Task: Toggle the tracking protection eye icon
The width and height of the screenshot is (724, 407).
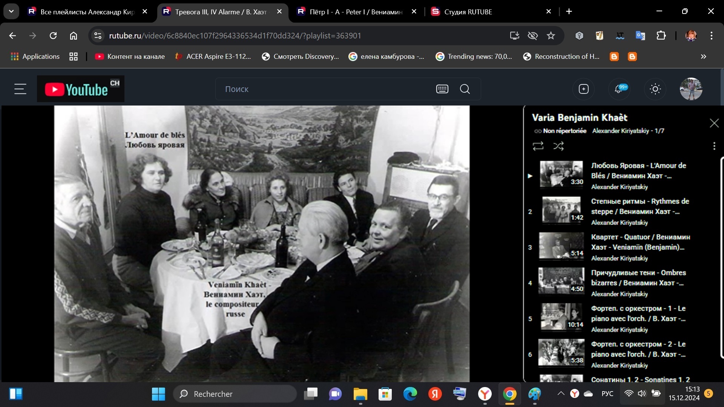Action: [532, 35]
